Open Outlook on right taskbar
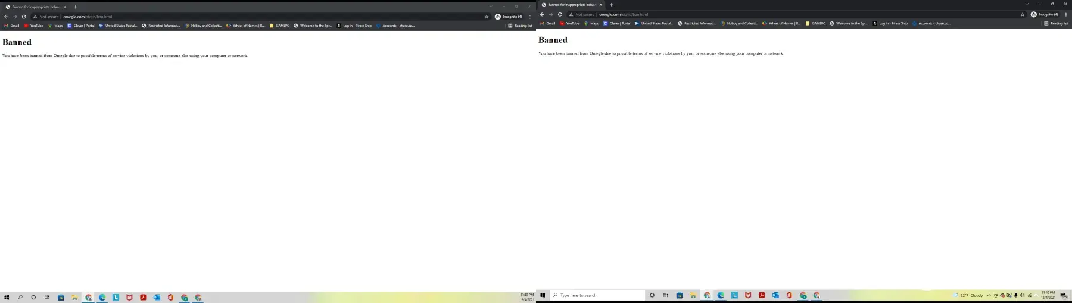Image resolution: width=1072 pixels, height=303 pixels. [775, 295]
